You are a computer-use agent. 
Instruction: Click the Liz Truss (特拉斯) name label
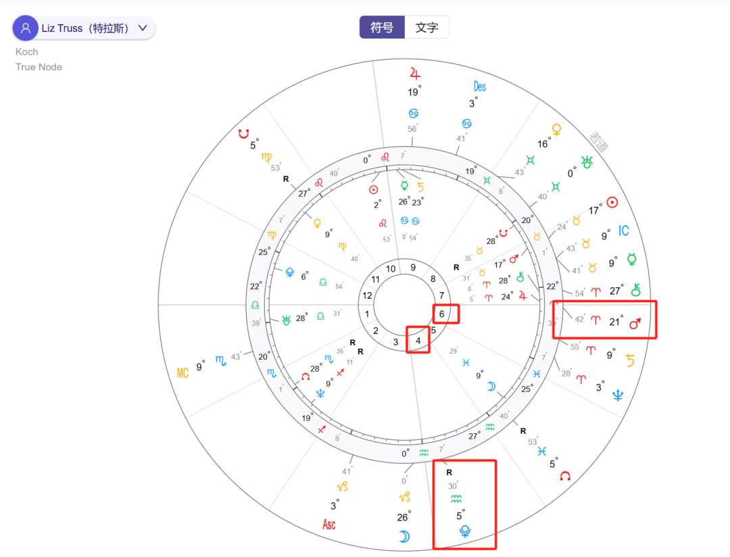[84, 28]
